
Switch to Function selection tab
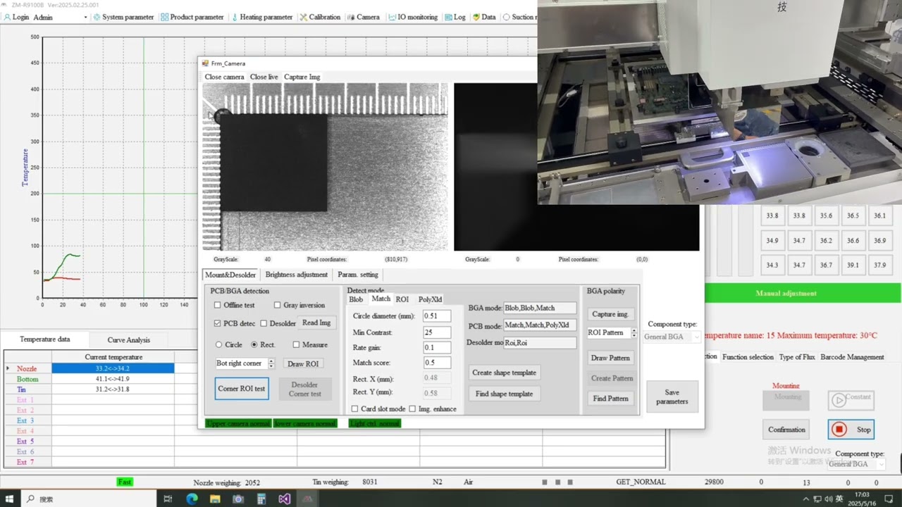click(748, 357)
